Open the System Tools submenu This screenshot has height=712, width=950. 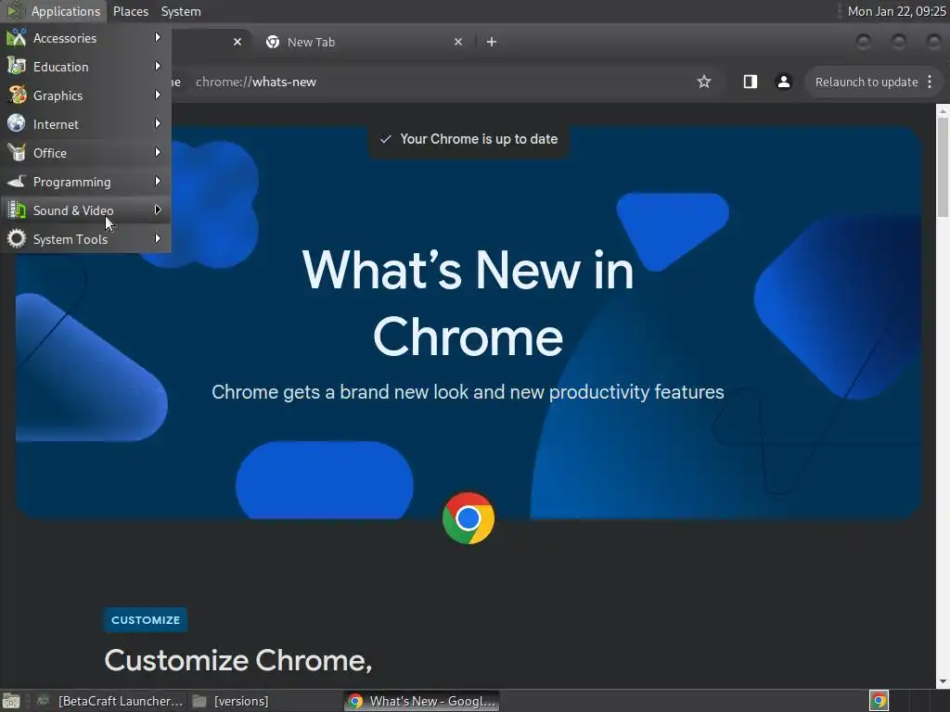85,239
